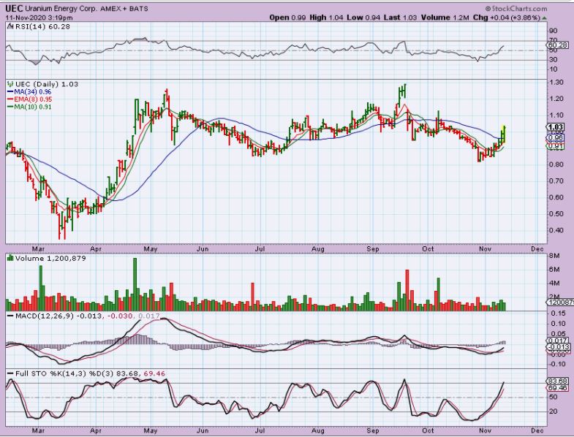Click the Volume 1,200,879 panel label

[50, 259]
